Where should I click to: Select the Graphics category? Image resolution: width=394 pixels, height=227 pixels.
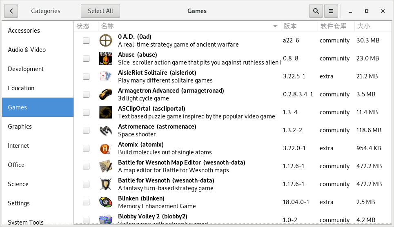(x=20, y=127)
